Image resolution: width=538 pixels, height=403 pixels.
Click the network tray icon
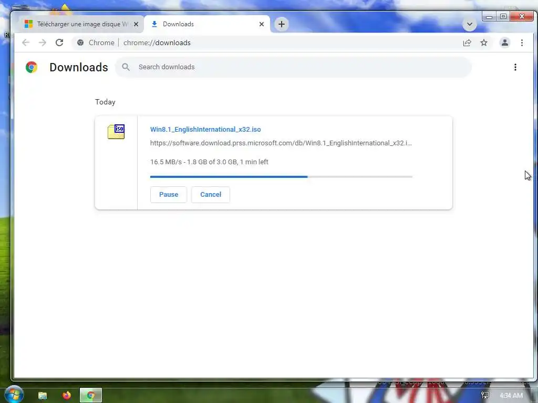pos(485,396)
